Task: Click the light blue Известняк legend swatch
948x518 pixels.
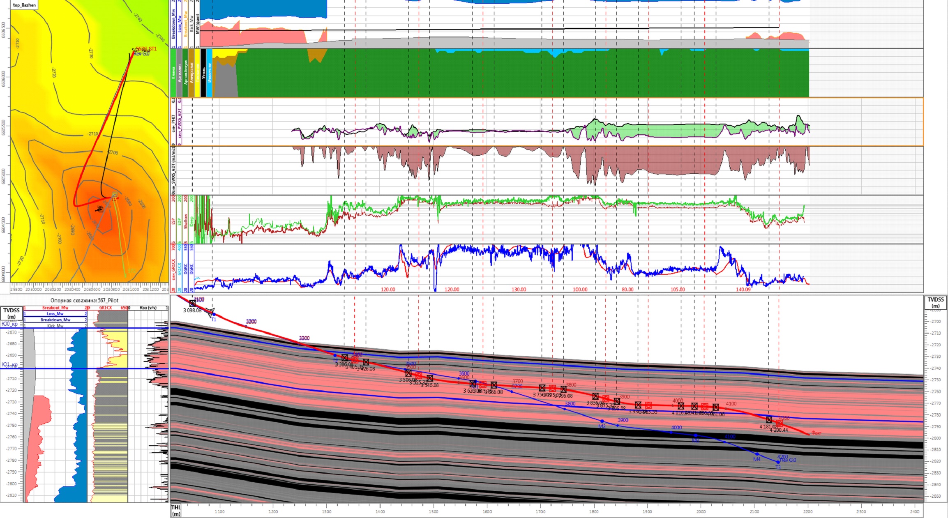Action: pos(209,73)
